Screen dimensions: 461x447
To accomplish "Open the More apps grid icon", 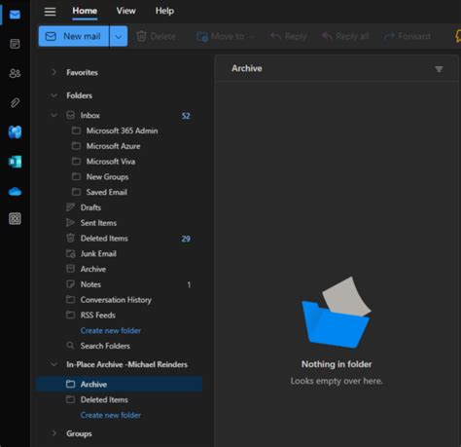I will [x=15, y=219].
